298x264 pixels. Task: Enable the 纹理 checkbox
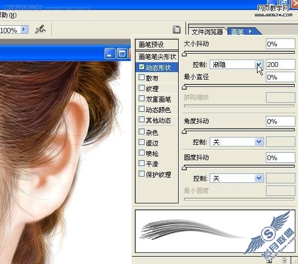click(141, 87)
